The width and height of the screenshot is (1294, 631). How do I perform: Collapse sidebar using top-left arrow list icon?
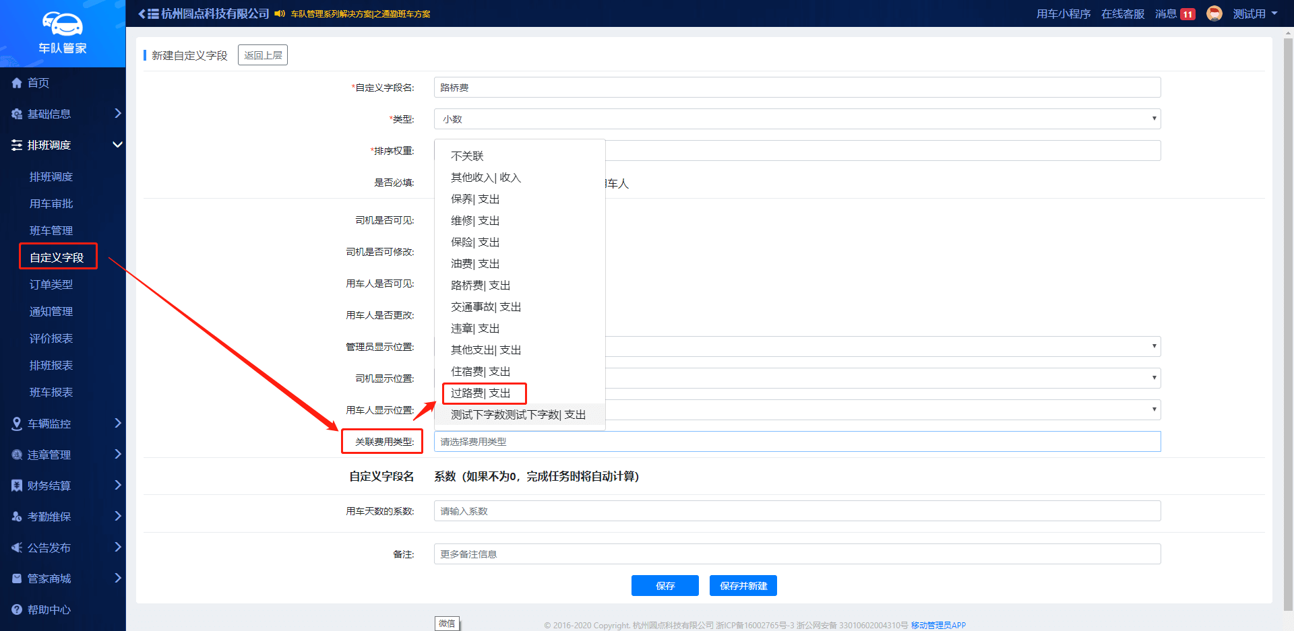coord(148,13)
